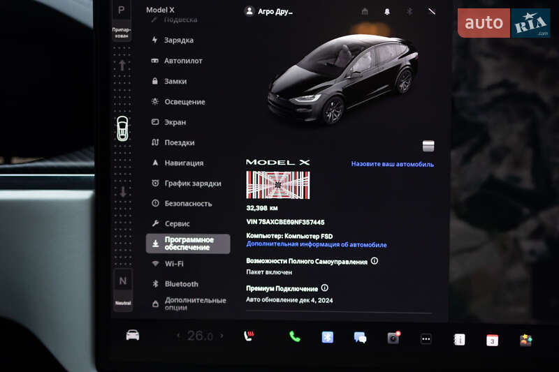Tap the car outline on gear strip
Image resolution: width=559 pixels, height=372 pixels.
(x=122, y=129)
